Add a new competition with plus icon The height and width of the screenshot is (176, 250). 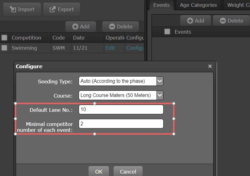pyautogui.click(x=75, y=27)
